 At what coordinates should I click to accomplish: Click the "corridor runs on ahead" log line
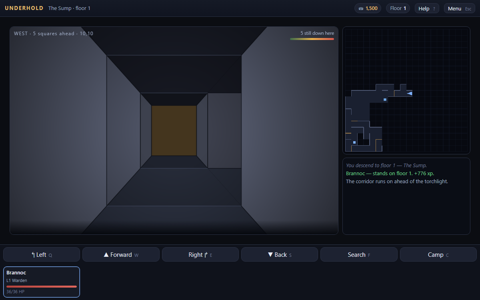coord(397,181)
